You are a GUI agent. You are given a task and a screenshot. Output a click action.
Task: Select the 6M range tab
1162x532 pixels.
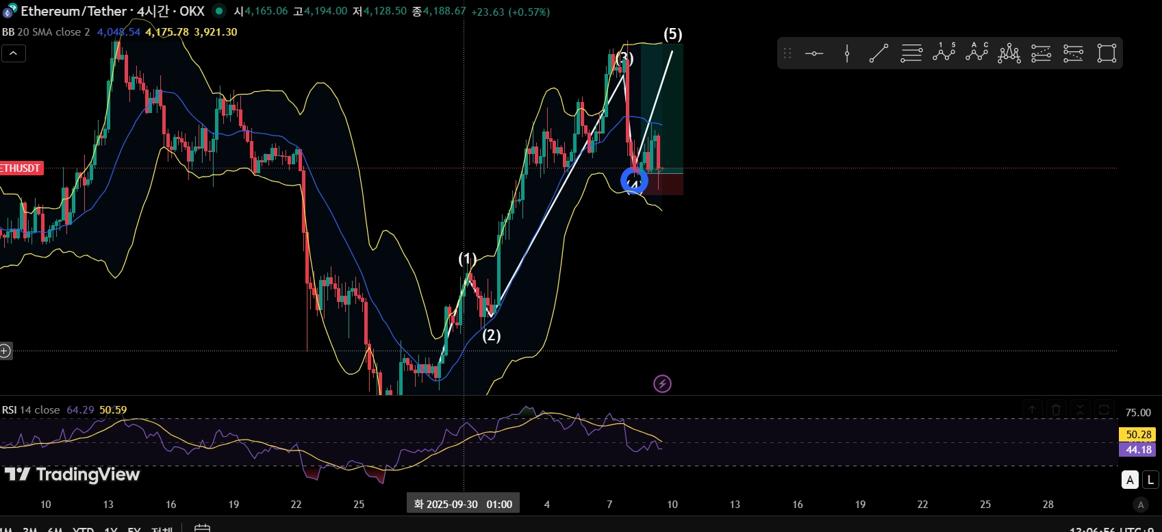[x=55, y=529]
